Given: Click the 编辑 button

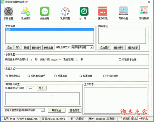Looking at the screenshot, I should pyautogui.click(x=26, y=48).
